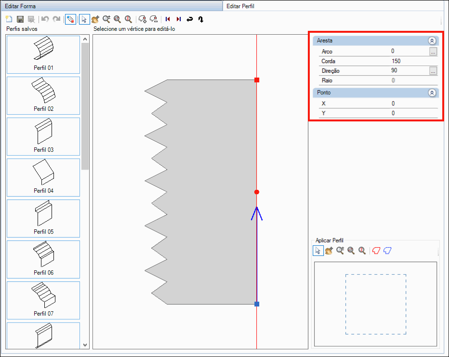Click the down arrow of the profiles scrollbar
Viewport: 449px width, 357px height.
tap(85, 345)
